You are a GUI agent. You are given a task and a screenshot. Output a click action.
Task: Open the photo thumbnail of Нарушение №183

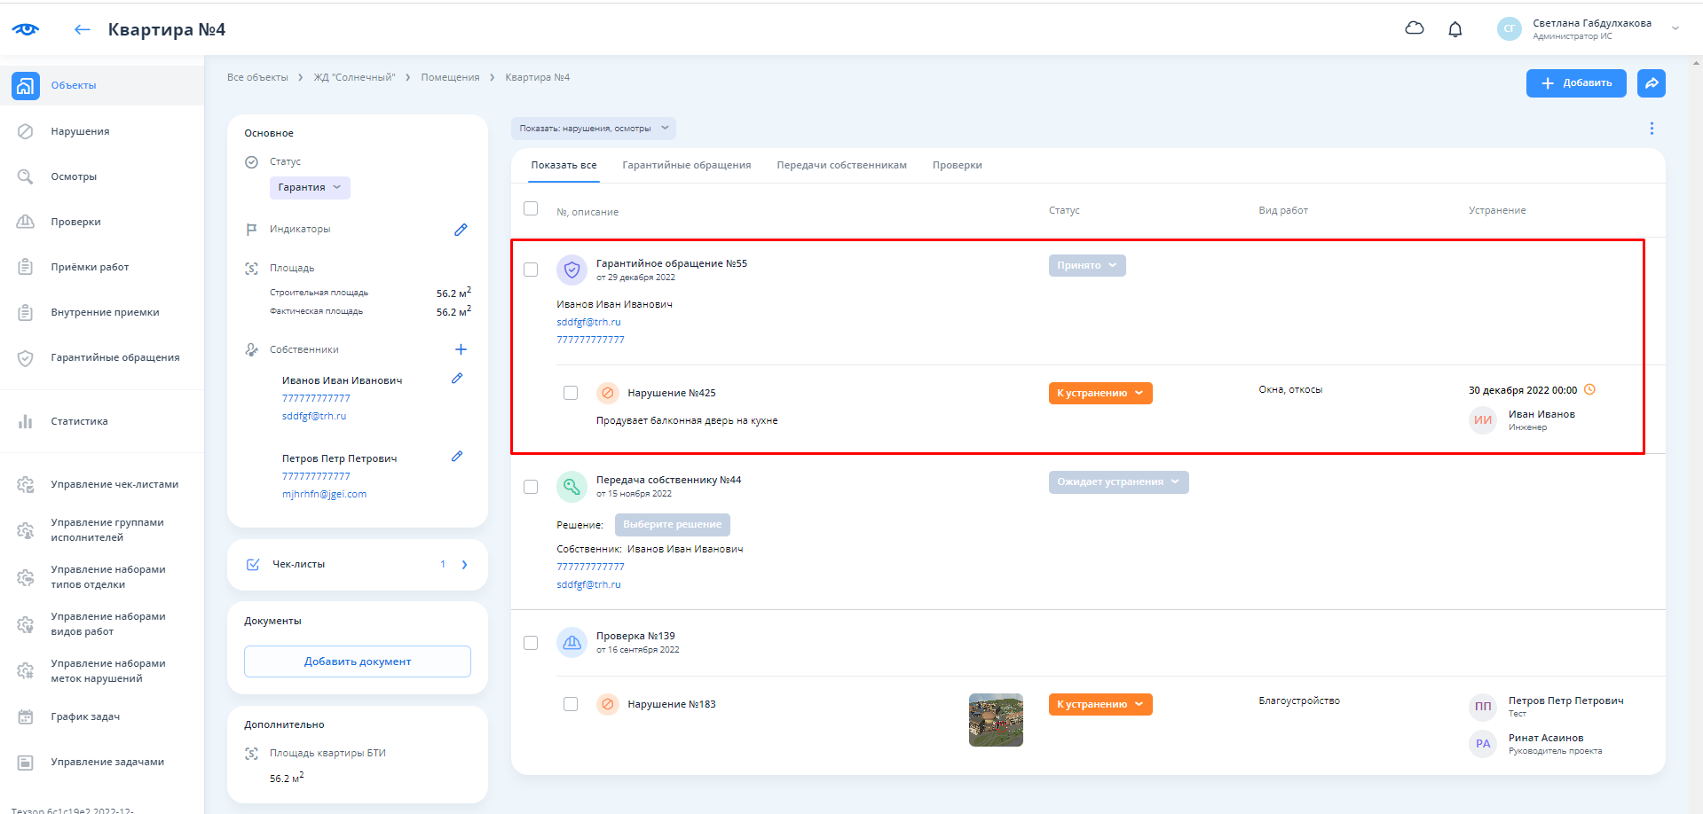[996, 719]
